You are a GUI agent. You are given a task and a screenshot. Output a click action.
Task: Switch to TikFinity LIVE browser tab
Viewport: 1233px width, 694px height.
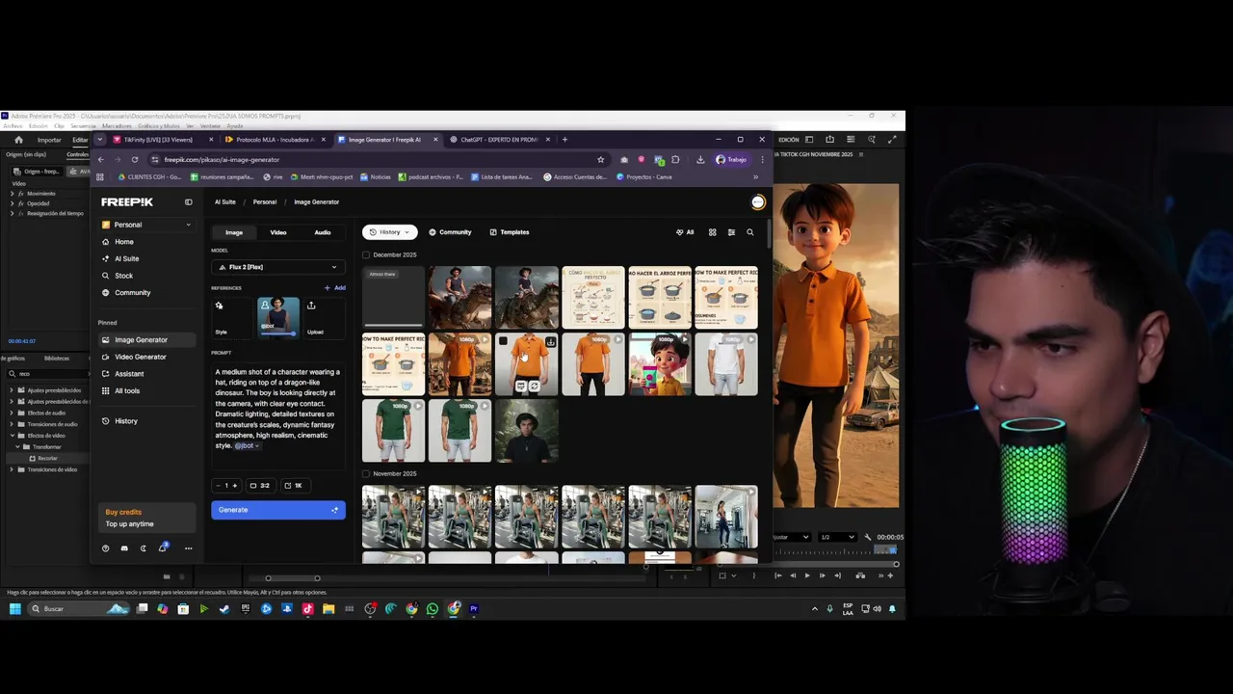click(x=158, y=140)
